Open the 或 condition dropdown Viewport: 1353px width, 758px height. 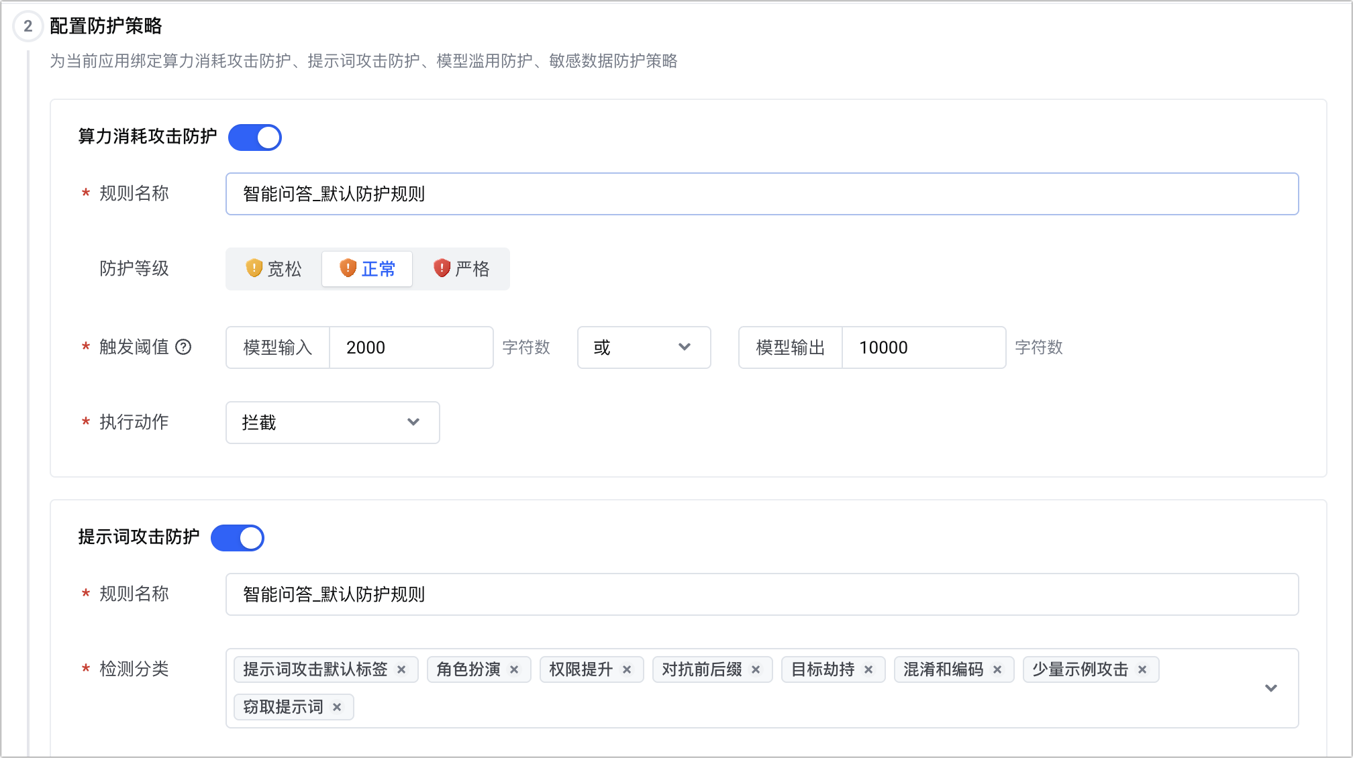tap(643, 347)
